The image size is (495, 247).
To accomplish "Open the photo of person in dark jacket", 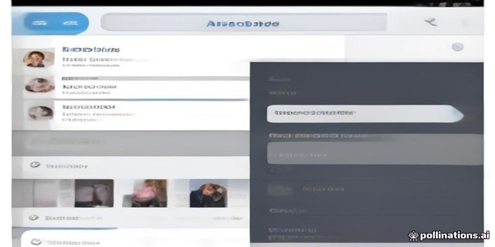I will pos(209,193).
